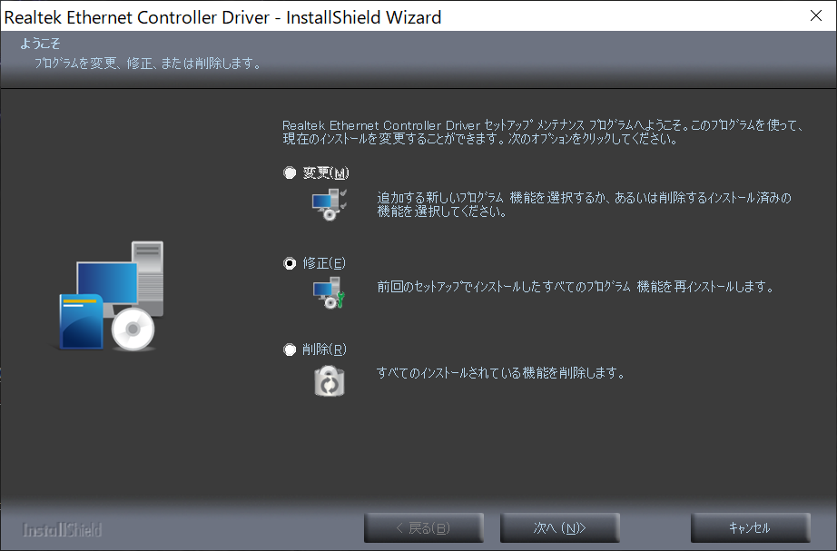Click the modify computer icon under 変更
The height and width of the screenshot is (551, 837).
(x=329, y=204)
